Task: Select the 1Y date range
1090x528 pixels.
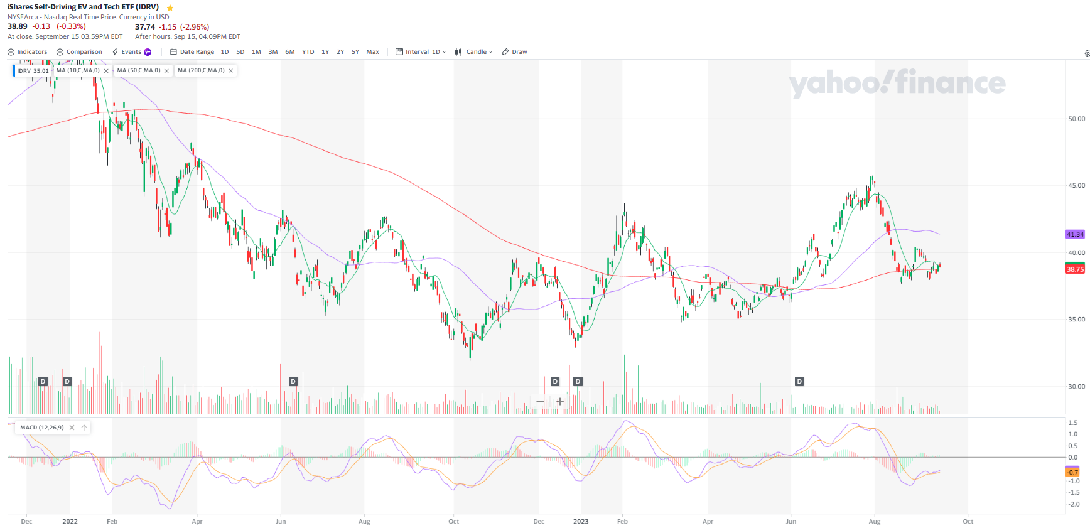Action: pyautogui.click(x=325, y=52)
